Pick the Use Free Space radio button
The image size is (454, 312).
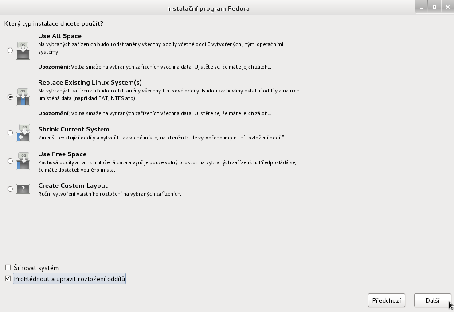point(10,161)
